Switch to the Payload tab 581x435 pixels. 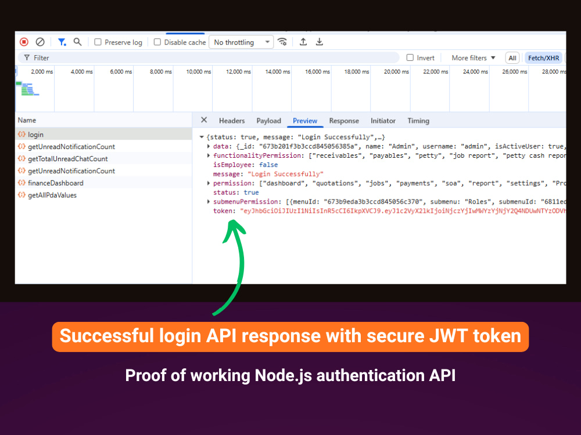point(268,121)
